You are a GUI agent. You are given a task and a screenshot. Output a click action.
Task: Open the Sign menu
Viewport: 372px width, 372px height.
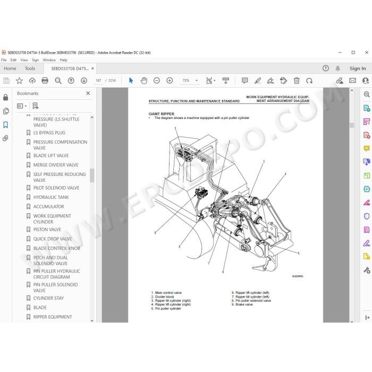(x=36, y=60)
